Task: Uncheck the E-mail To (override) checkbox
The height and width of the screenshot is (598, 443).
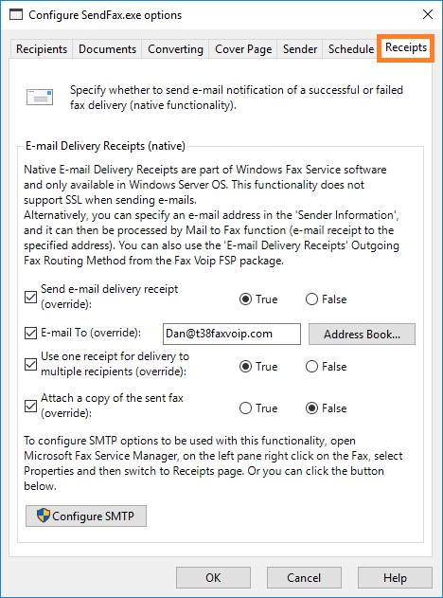Action: [x=30, y=333]
